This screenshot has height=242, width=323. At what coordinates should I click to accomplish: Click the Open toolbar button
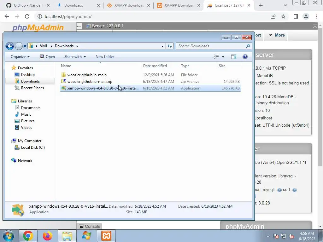(47, 57)
